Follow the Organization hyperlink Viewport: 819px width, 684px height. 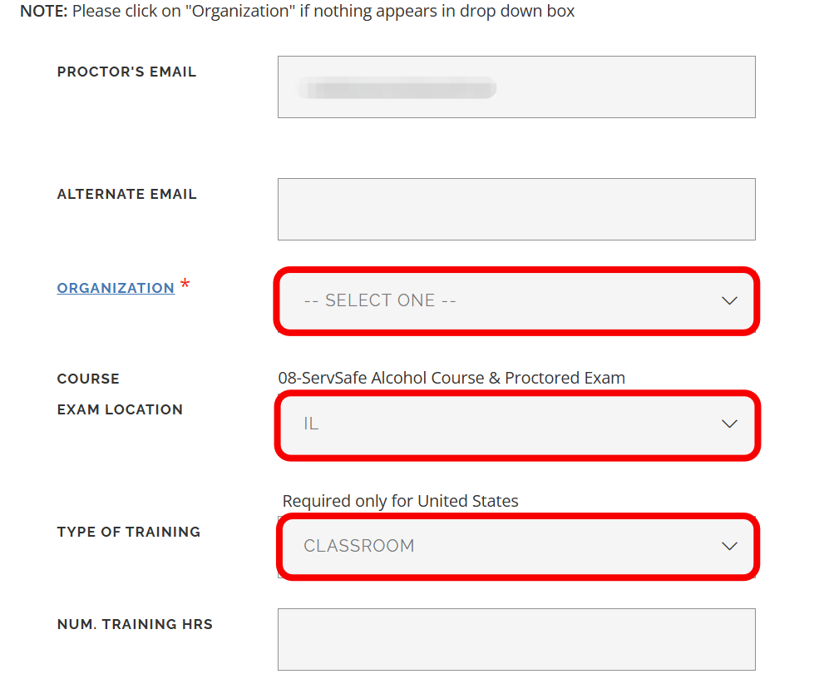pyautogui.click(x=116, y=288)
